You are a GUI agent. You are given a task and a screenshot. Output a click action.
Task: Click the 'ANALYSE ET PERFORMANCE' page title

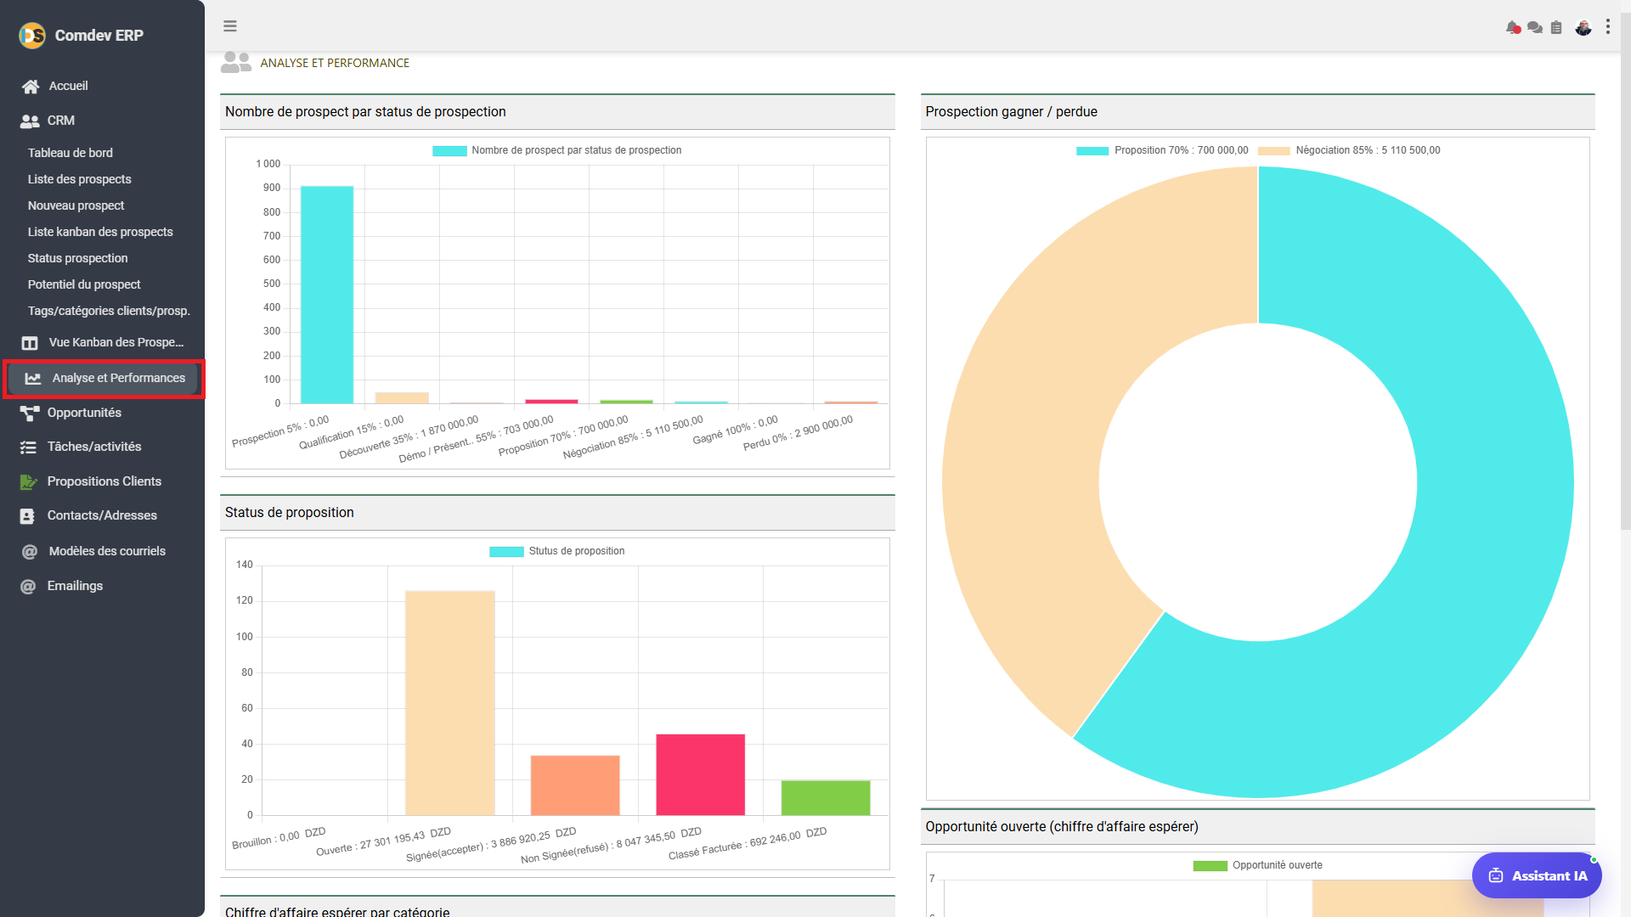point(335,63)
